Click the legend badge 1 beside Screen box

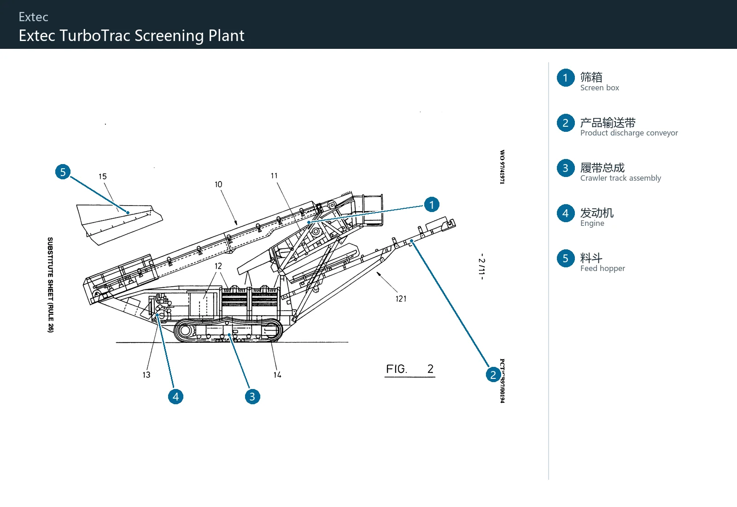point(565,78)
